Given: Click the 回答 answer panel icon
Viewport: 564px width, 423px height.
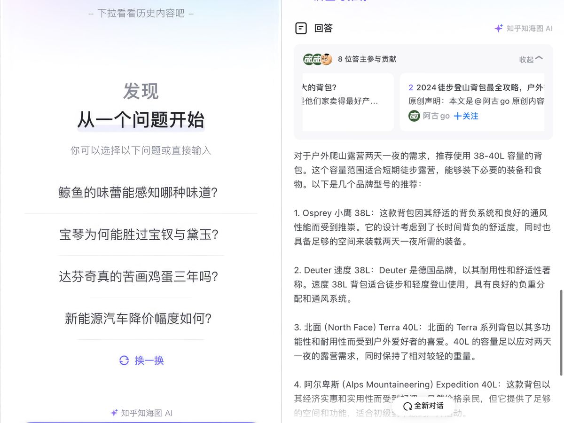Looking at the screenshot, I should tap(301, 28).
